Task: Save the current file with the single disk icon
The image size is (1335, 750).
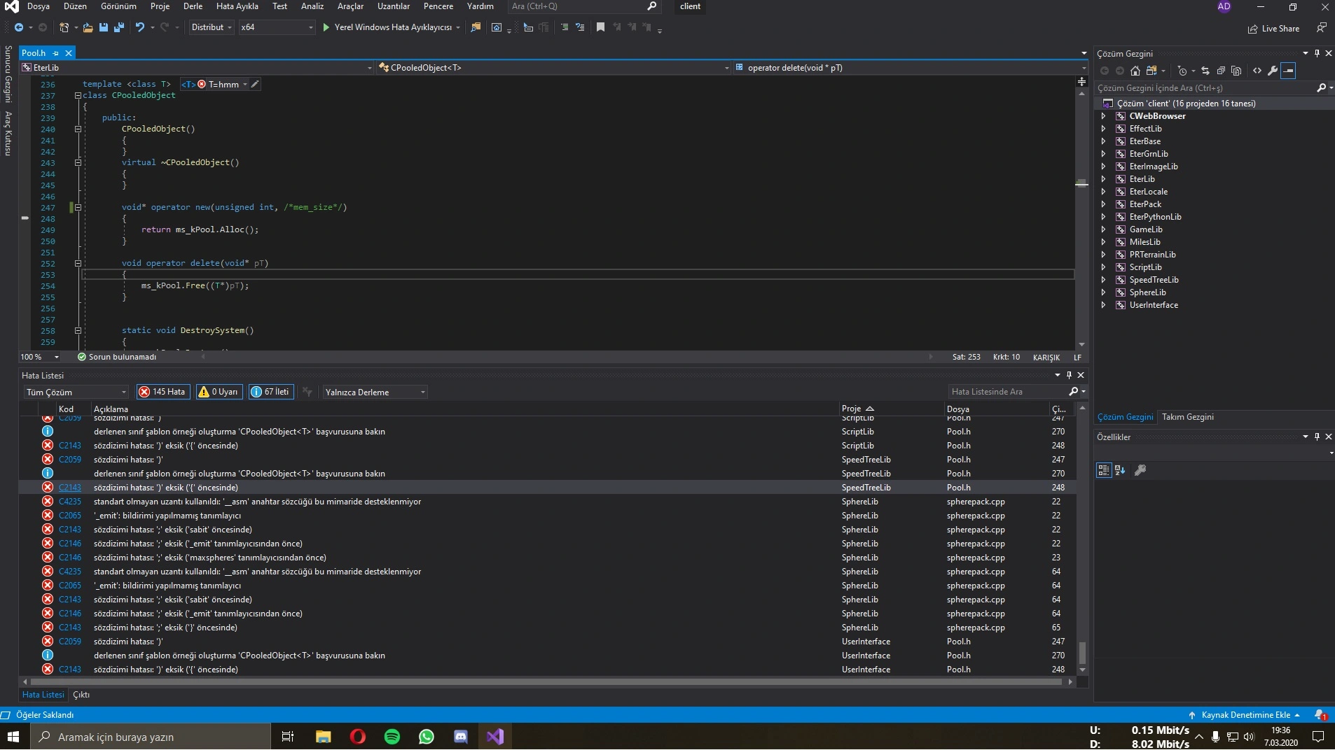Action: 104,27
